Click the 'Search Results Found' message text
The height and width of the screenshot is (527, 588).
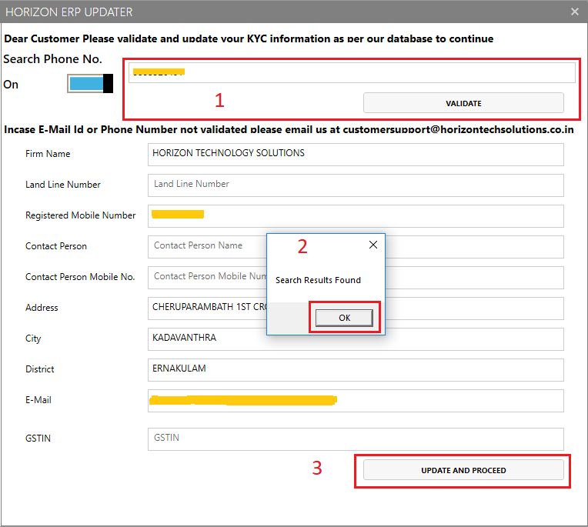318,280
